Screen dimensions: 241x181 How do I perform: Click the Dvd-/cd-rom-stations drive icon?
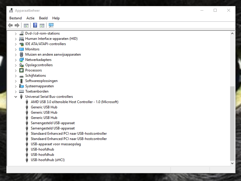[x=21, y=33]
